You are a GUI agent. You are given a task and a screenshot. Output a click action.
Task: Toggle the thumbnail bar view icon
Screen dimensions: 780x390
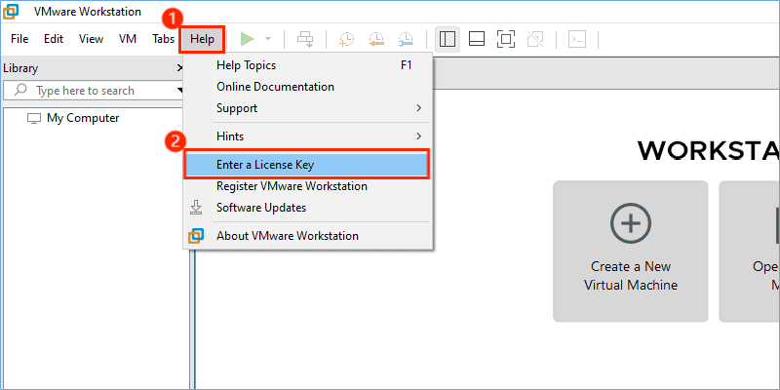point(477,39)
